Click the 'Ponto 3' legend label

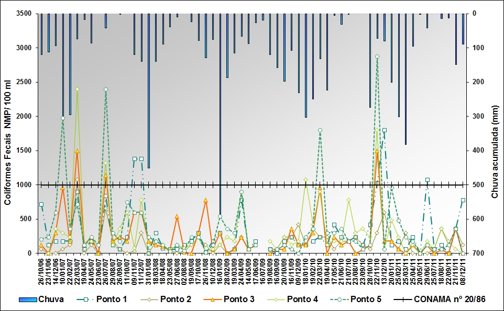240,300
